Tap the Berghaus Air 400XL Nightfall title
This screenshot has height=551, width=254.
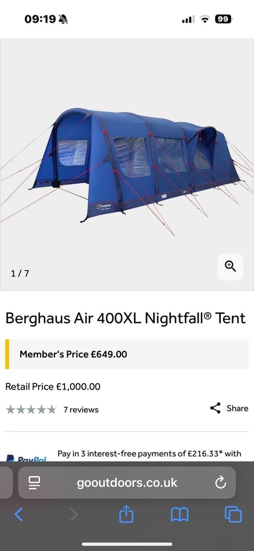pos(125,319)
